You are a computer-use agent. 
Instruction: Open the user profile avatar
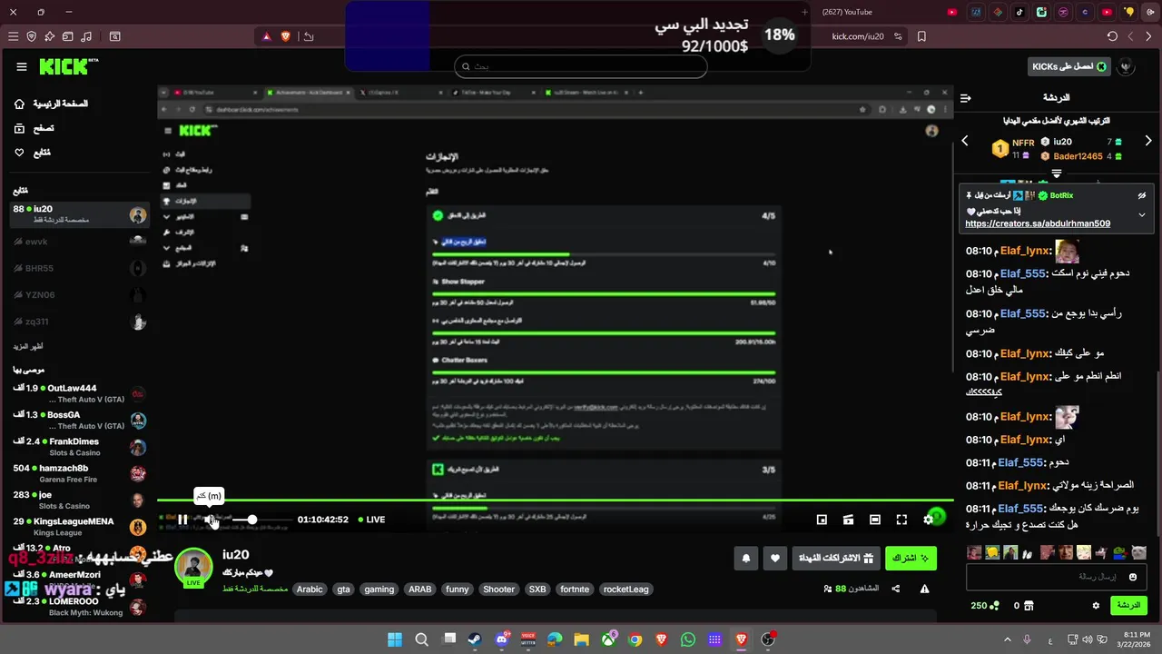(1127, 66)
